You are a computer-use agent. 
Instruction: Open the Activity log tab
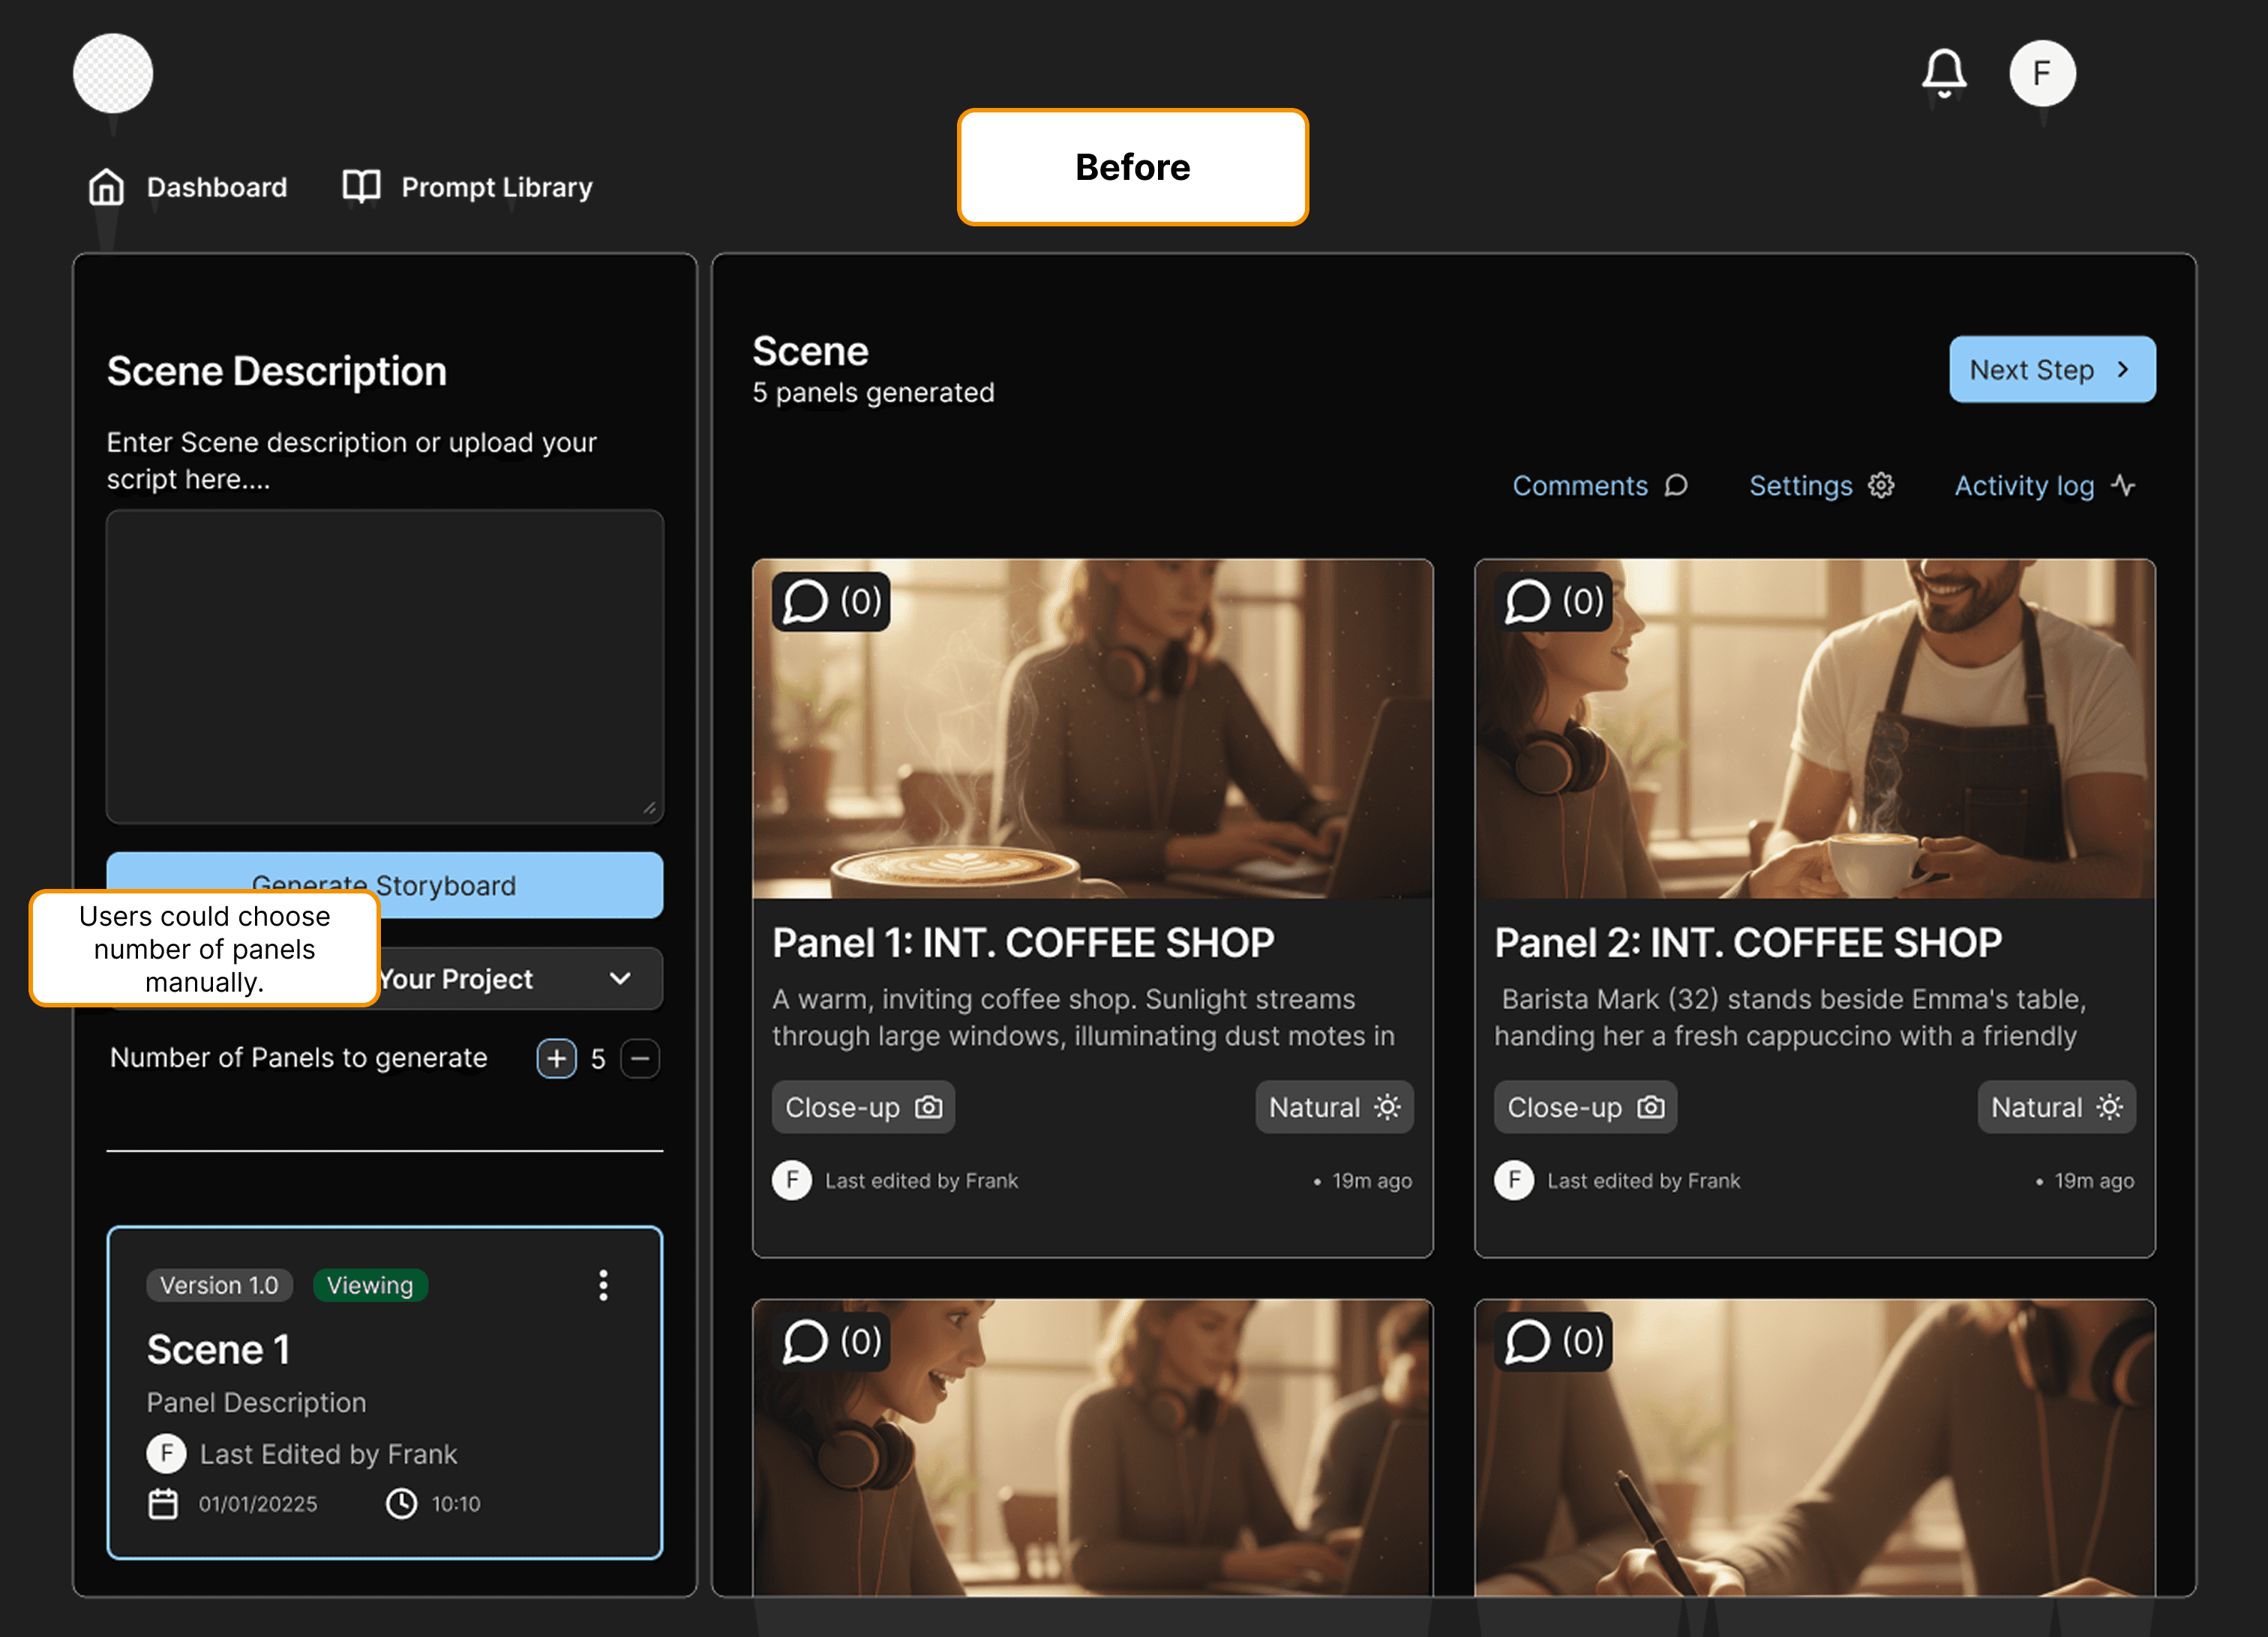tap(2044, 486)
